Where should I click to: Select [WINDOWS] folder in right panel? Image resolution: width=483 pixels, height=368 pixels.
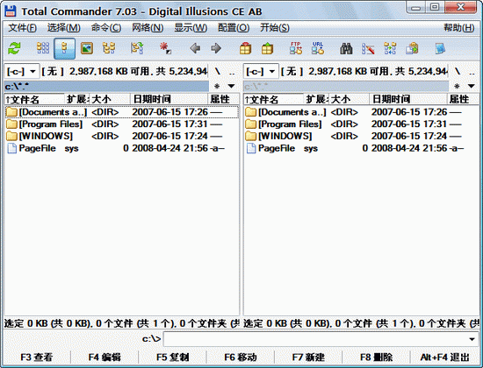(361, 136)
